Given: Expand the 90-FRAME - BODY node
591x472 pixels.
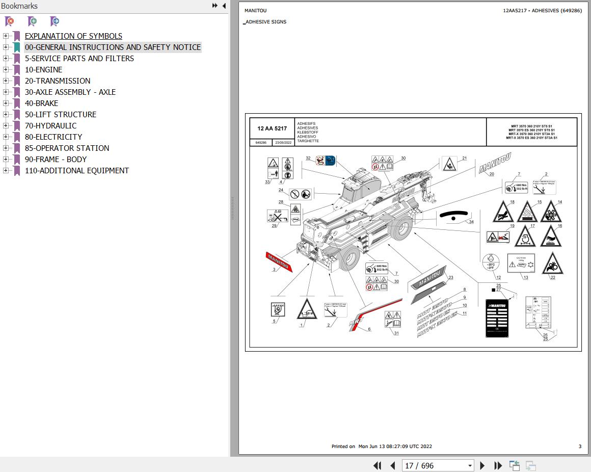Looking at the screenshot, I should pos(6,160).
